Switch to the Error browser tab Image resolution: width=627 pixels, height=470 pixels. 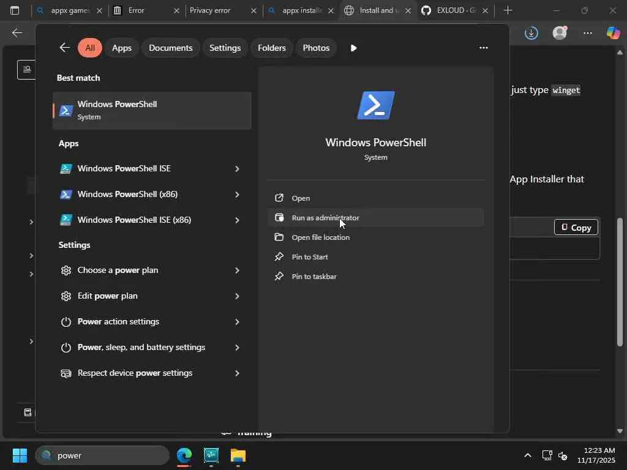click(x=146, y=10)
